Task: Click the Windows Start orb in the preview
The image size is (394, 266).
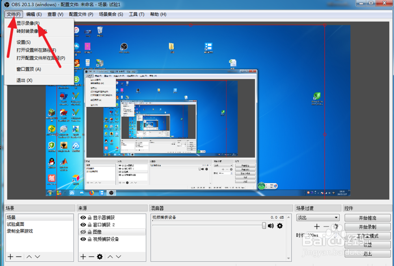Action: point(50,193)
